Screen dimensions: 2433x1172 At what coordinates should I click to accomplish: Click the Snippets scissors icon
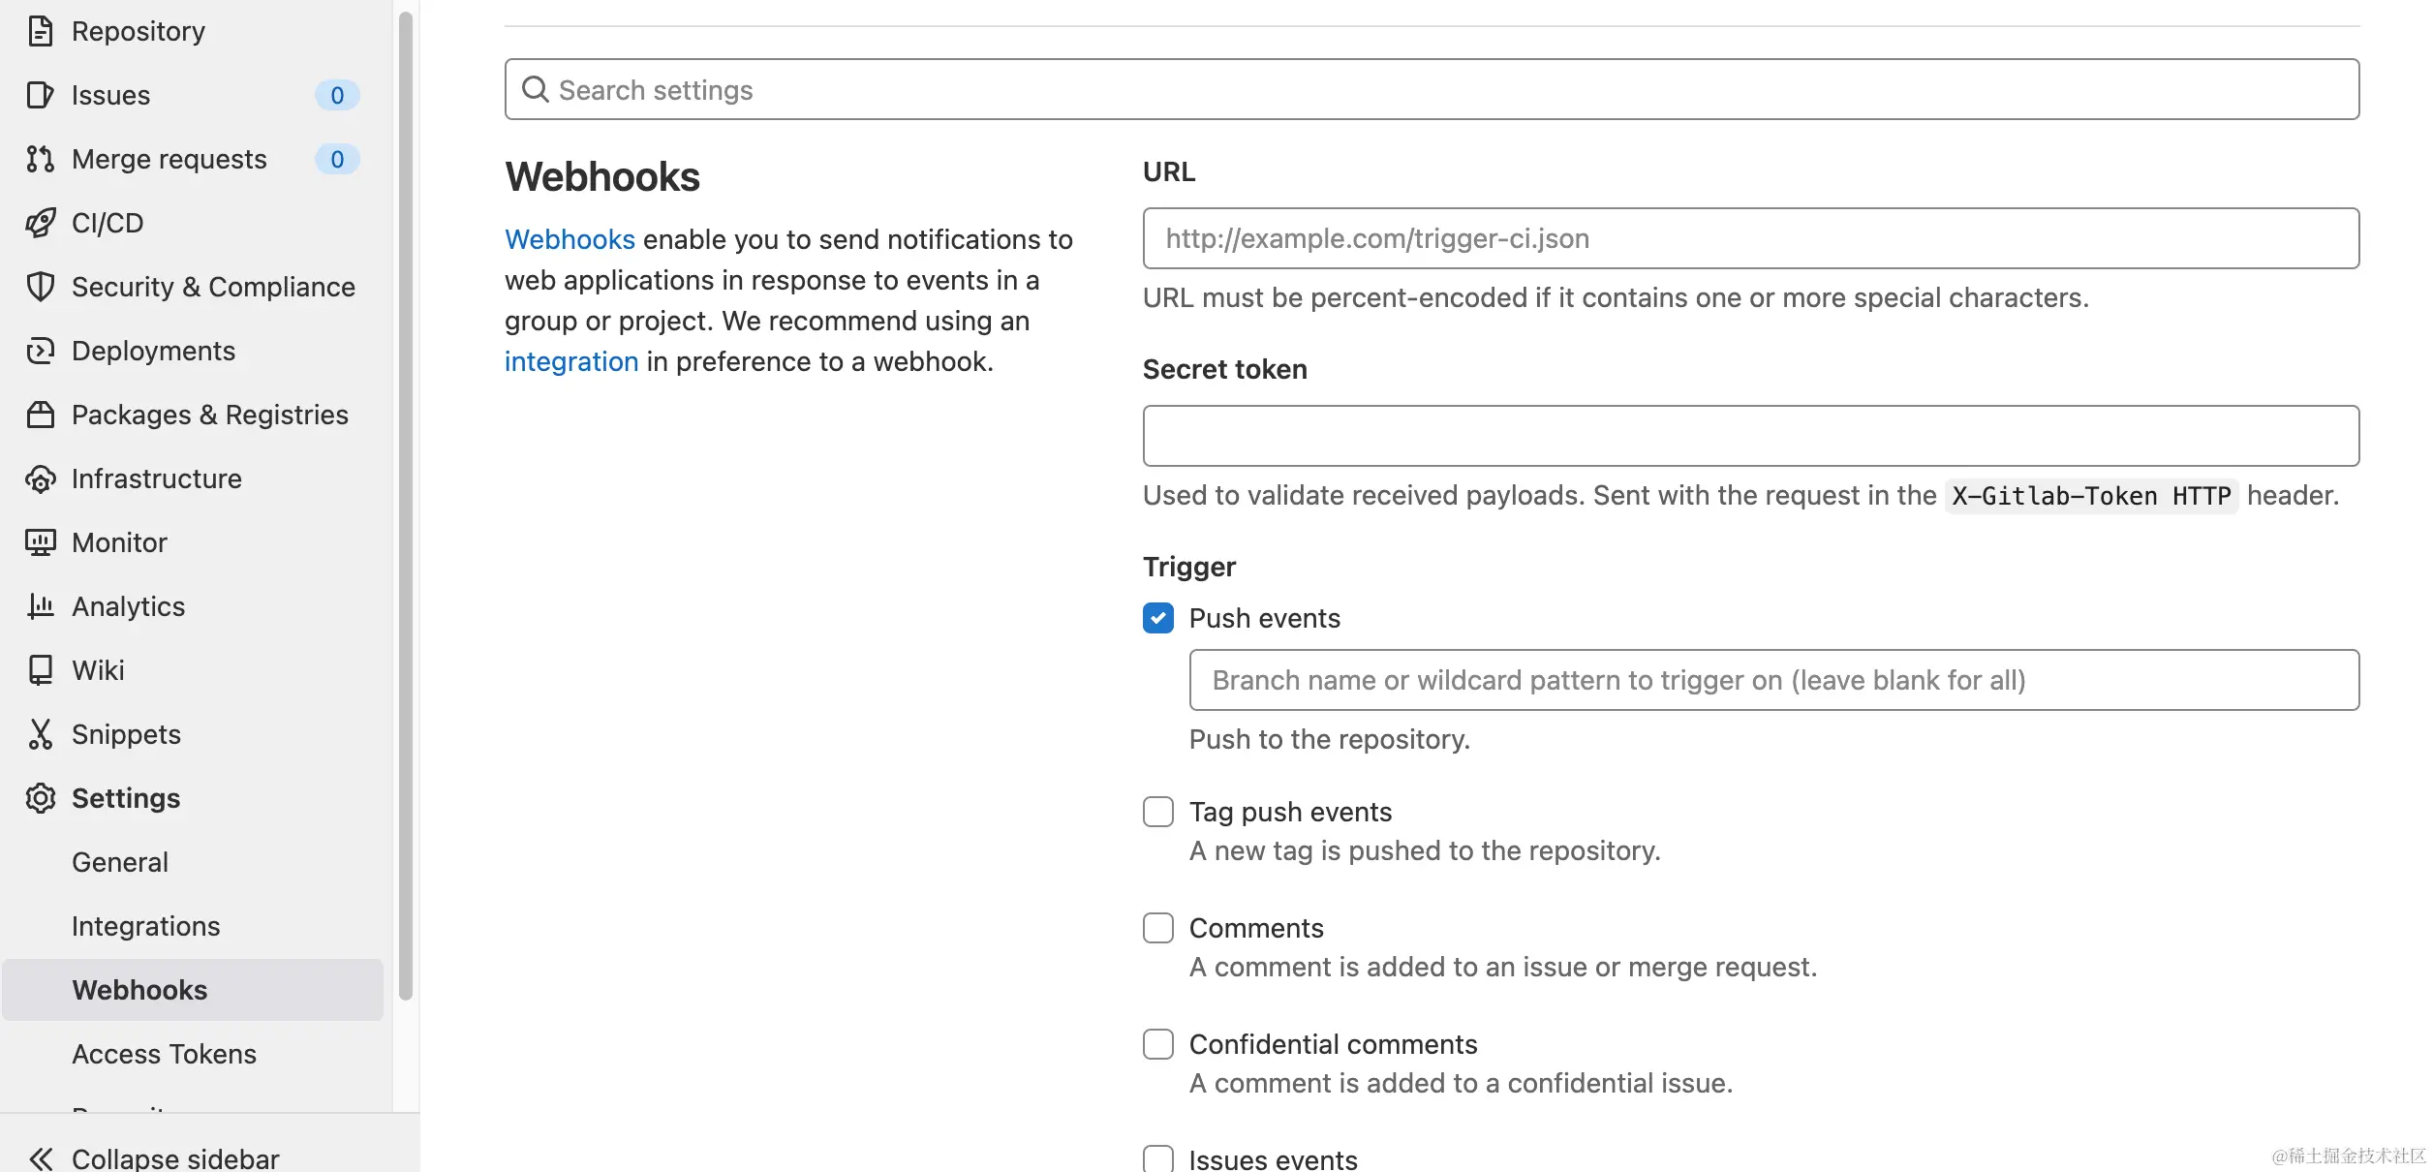(x=40, y=734)
